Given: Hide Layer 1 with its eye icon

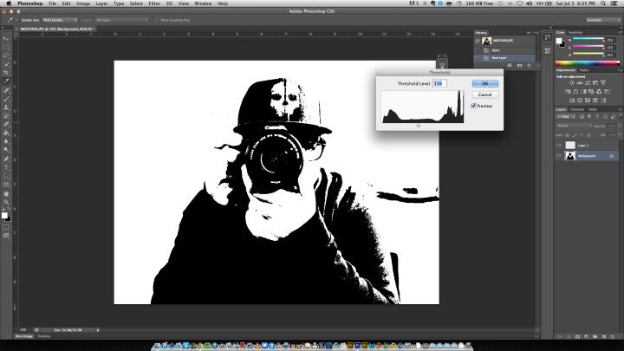Looking at the screenshot, I should click(x=559, y=146).
